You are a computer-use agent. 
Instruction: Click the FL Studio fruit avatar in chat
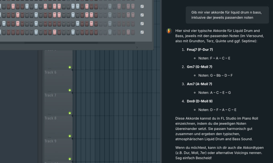(x=169, y=31)
